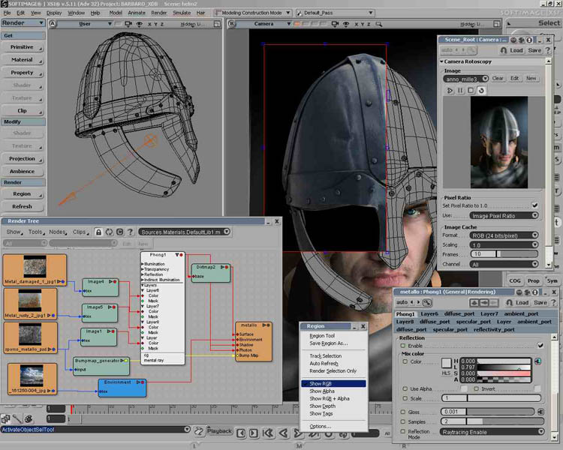Click the Primitive button in Get panel
This screenshot has height=450, width=563.
point(23,46)
